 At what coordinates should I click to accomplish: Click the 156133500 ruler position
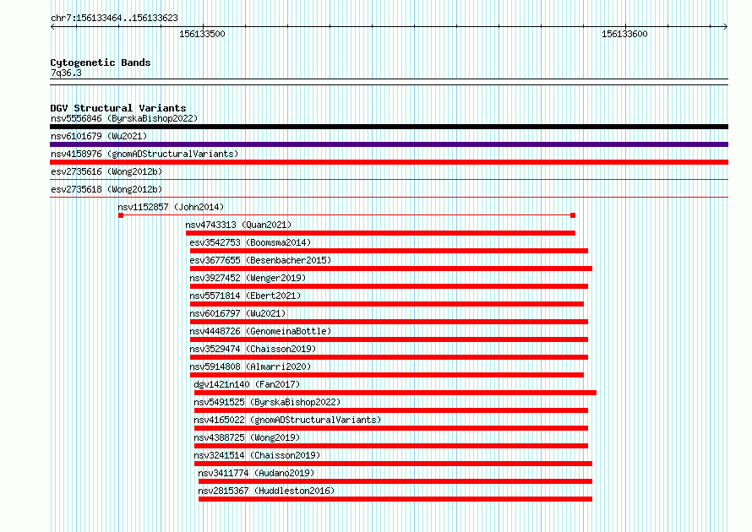click(202, 34)
